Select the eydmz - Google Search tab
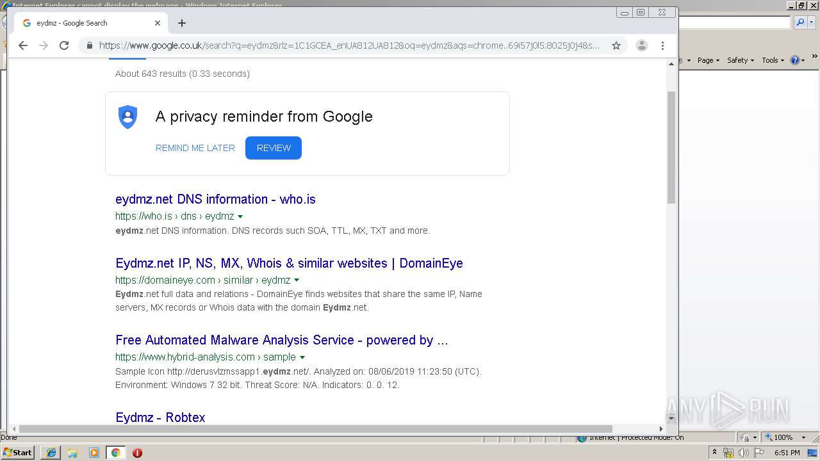The width and height of the screenshot is (820, 461). pos(90,23)
